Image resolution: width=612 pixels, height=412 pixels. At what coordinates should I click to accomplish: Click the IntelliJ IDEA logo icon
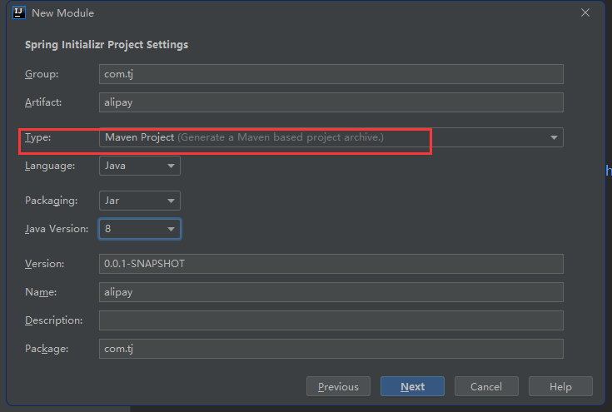point(17,12)
